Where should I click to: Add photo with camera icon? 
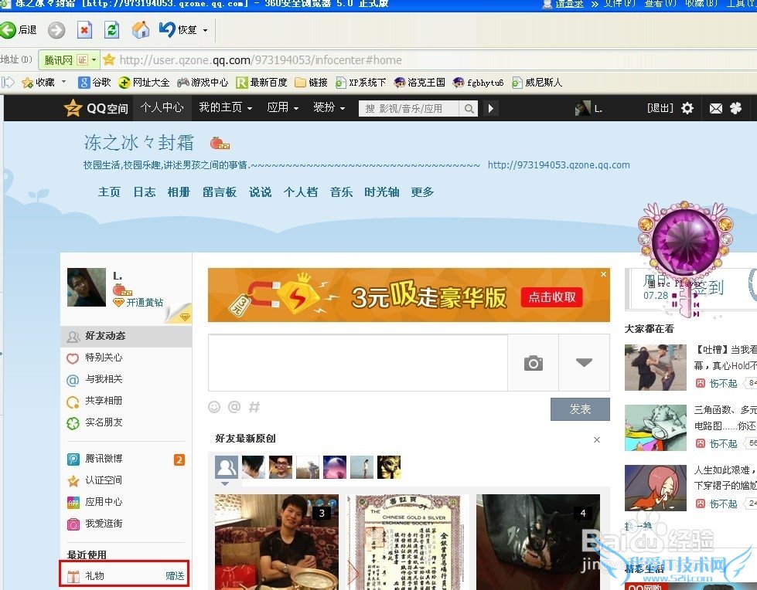click(533, 363)
